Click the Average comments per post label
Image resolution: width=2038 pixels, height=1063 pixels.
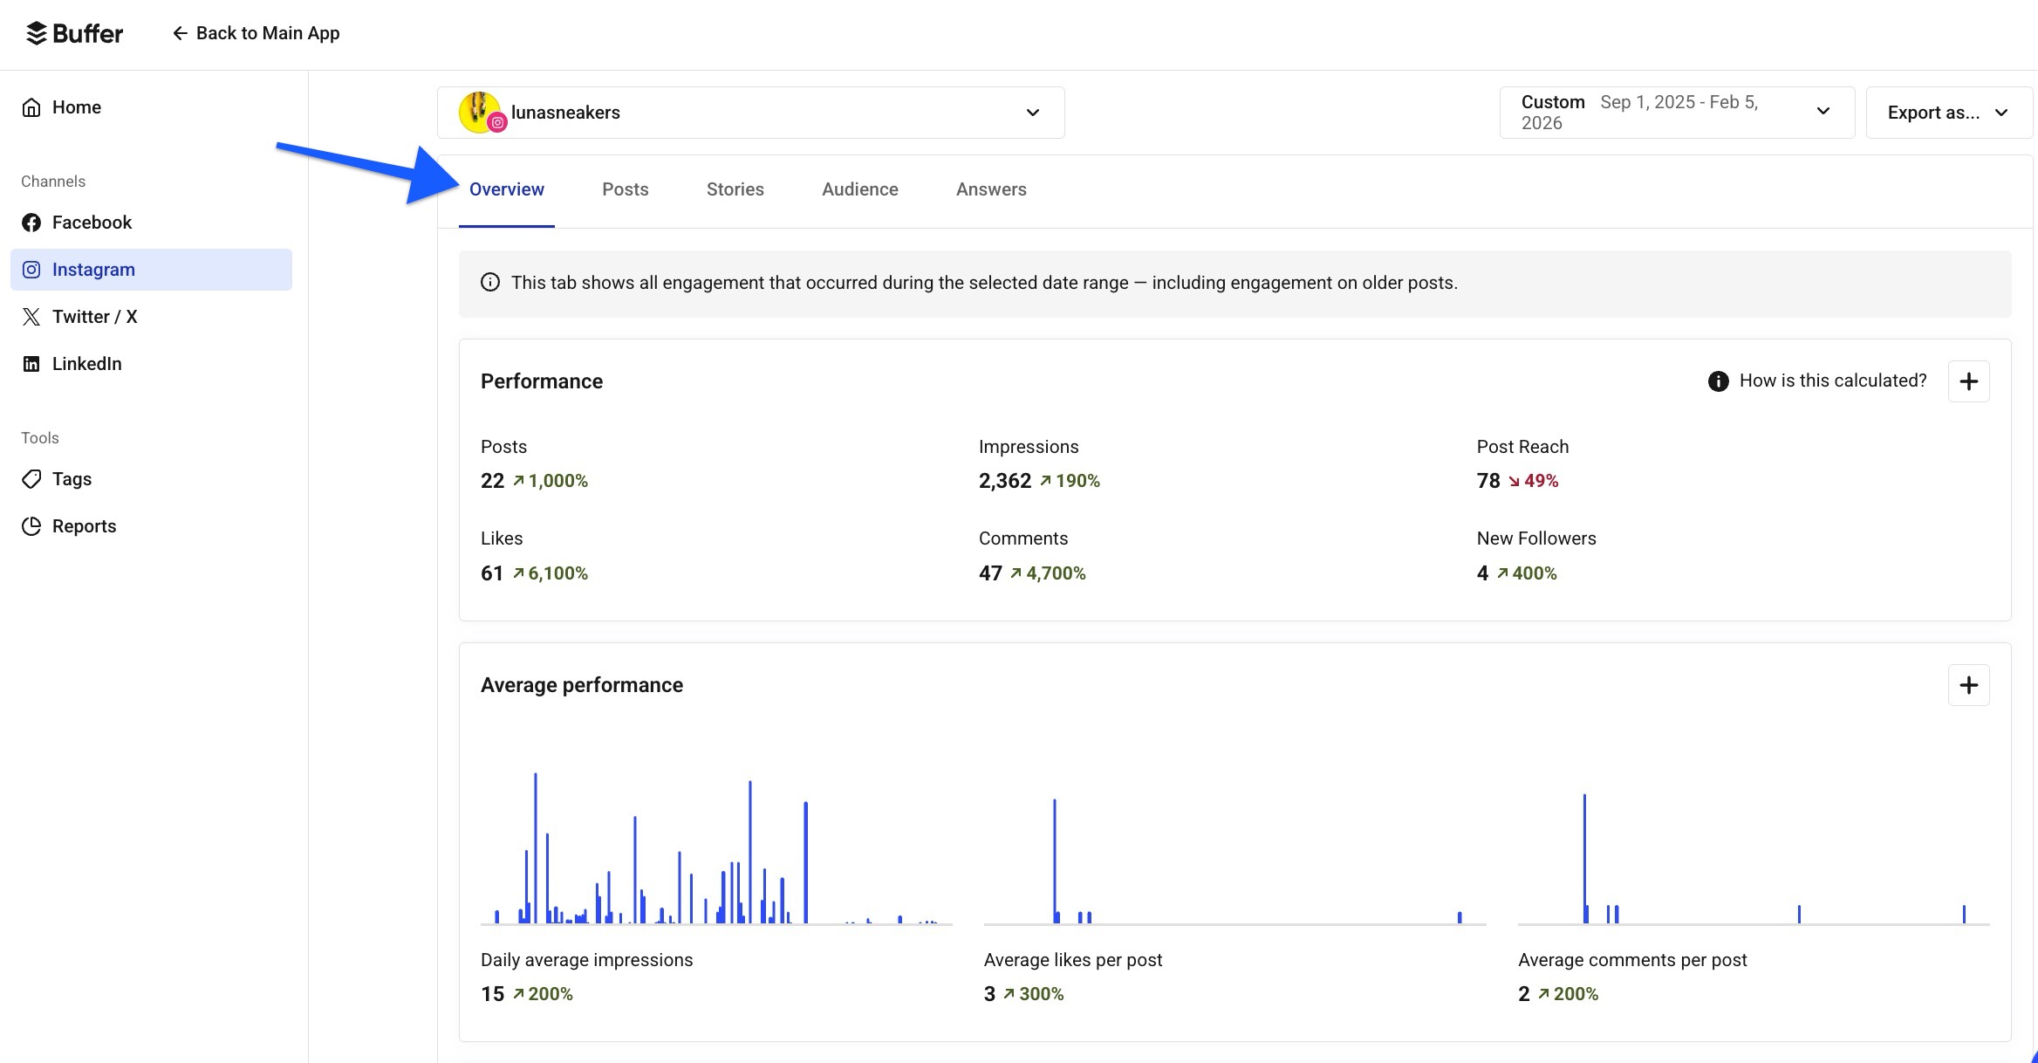pos(1632,960)
